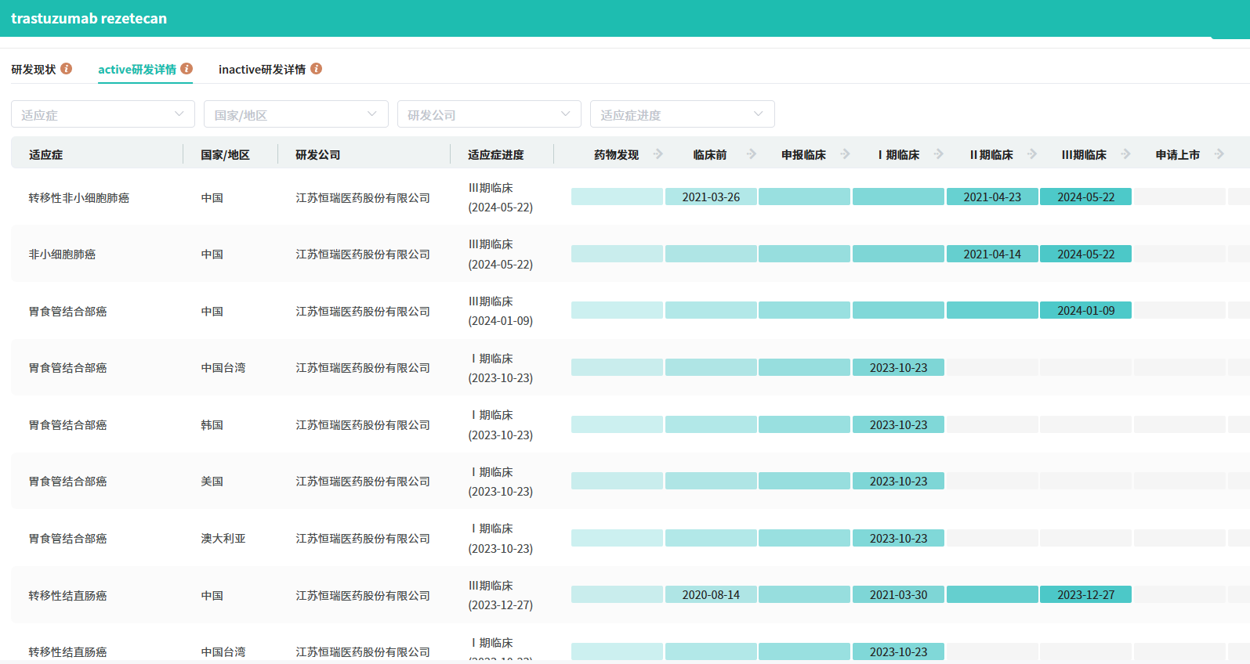
Task: Click info icon beside inactive研发详情 tab
Action: click(316, 69)
